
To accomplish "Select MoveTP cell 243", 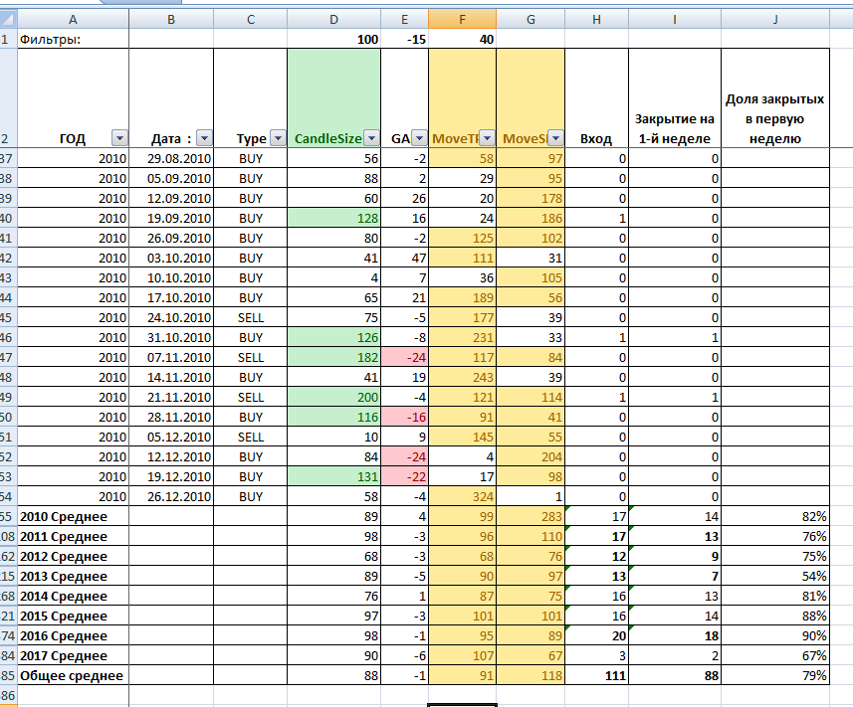I will (463, 378).
